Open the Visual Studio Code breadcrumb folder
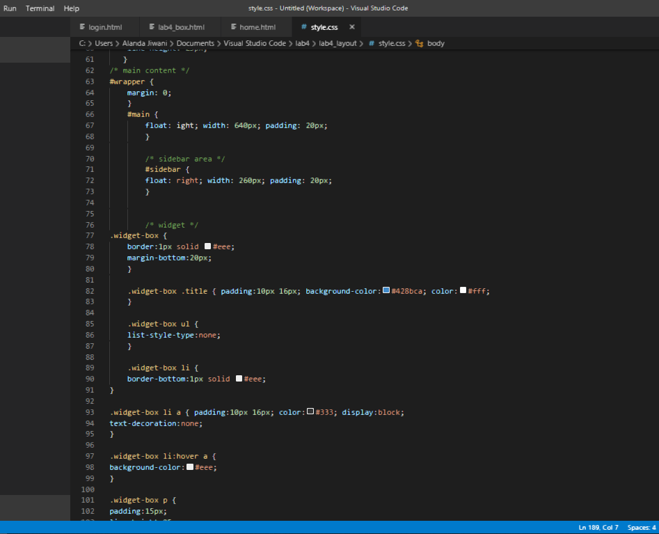The height and width of the screenshot is (534, 659). pyautogui.click(x=255, y=43)
